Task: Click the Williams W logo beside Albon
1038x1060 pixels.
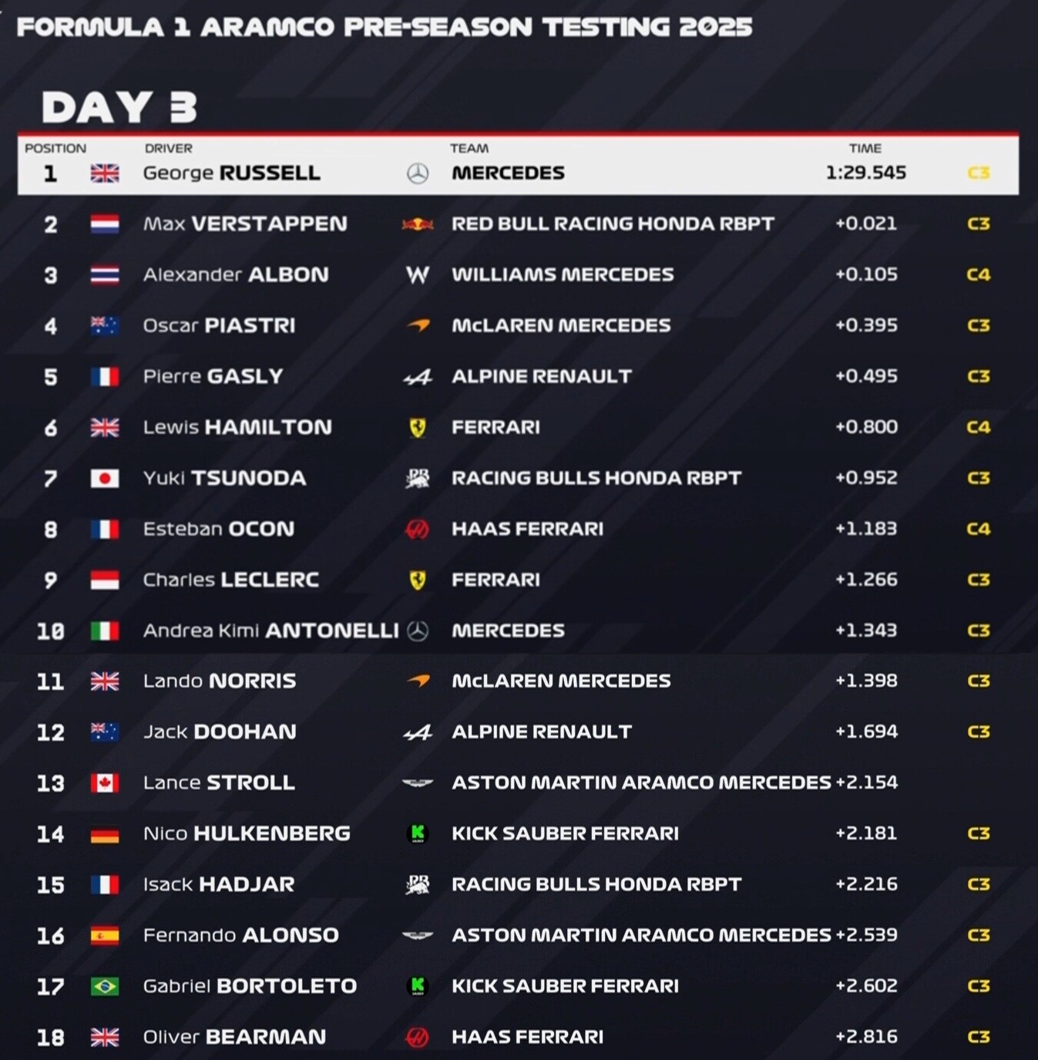Action: click(x=418, y=275)
